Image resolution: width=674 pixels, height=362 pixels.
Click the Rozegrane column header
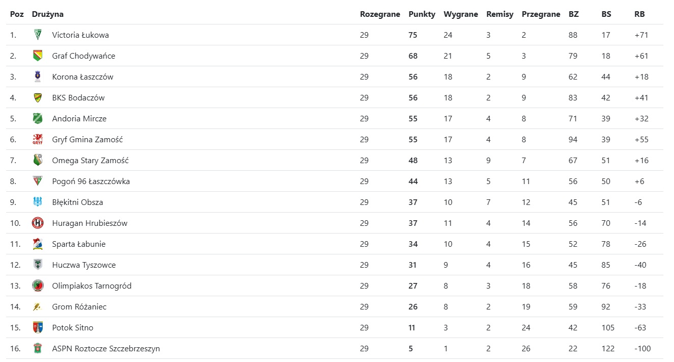pos(380,14)
